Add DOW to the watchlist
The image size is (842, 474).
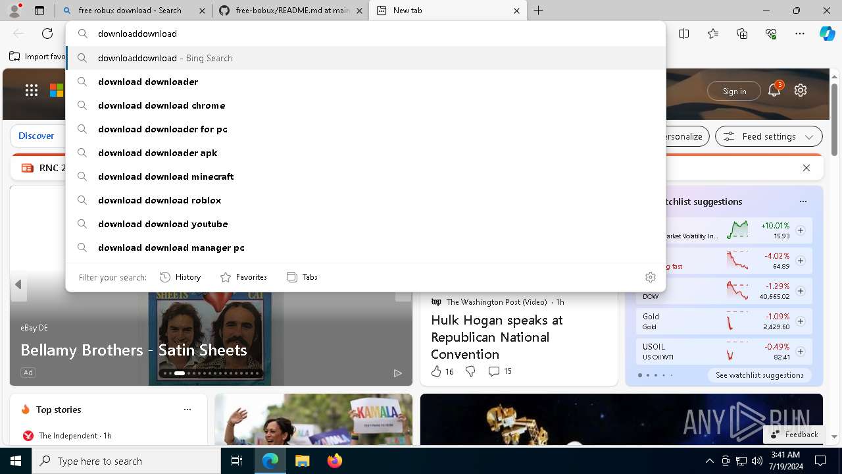801,291
